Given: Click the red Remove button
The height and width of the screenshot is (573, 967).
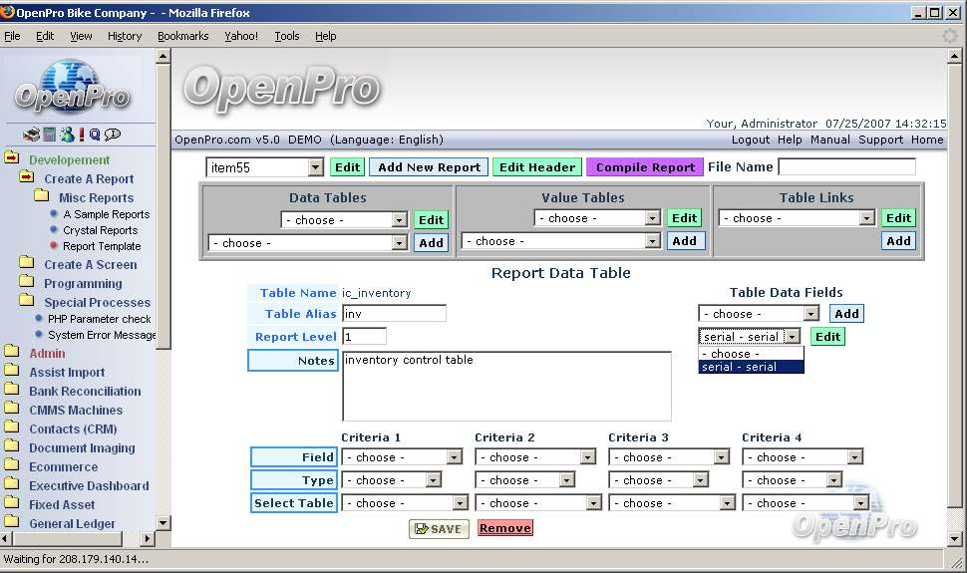Looking at the screenshot, I should pos(505,528).
